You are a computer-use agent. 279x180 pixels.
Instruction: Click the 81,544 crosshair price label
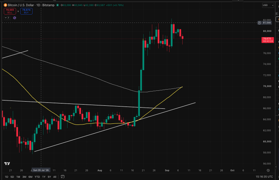click(x=267, y=23)
